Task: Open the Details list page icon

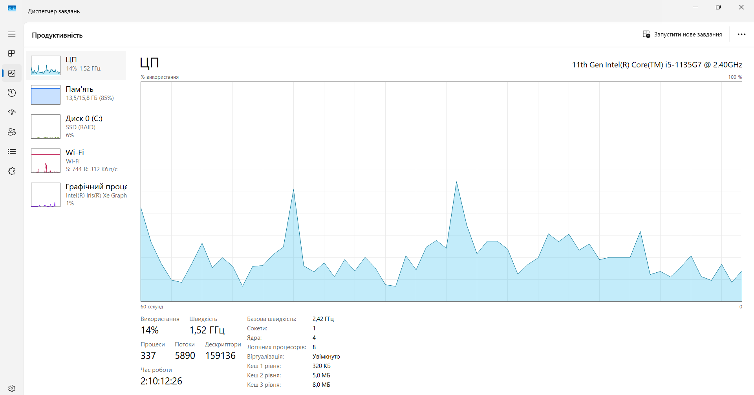Action: pos(12,152)
